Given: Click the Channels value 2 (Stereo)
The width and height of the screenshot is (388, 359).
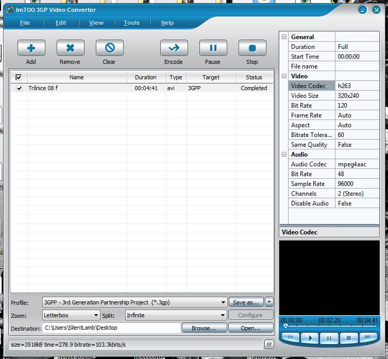Looking at the screenshot, I should point(357,194).
